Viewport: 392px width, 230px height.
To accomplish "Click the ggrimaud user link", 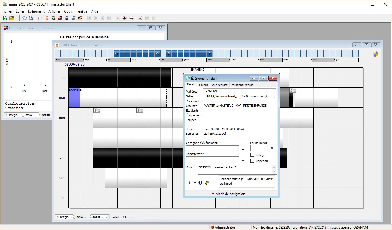I will 225,183.
